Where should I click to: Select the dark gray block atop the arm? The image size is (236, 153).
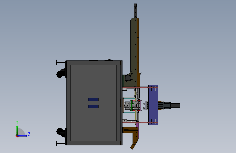[135, 11]
